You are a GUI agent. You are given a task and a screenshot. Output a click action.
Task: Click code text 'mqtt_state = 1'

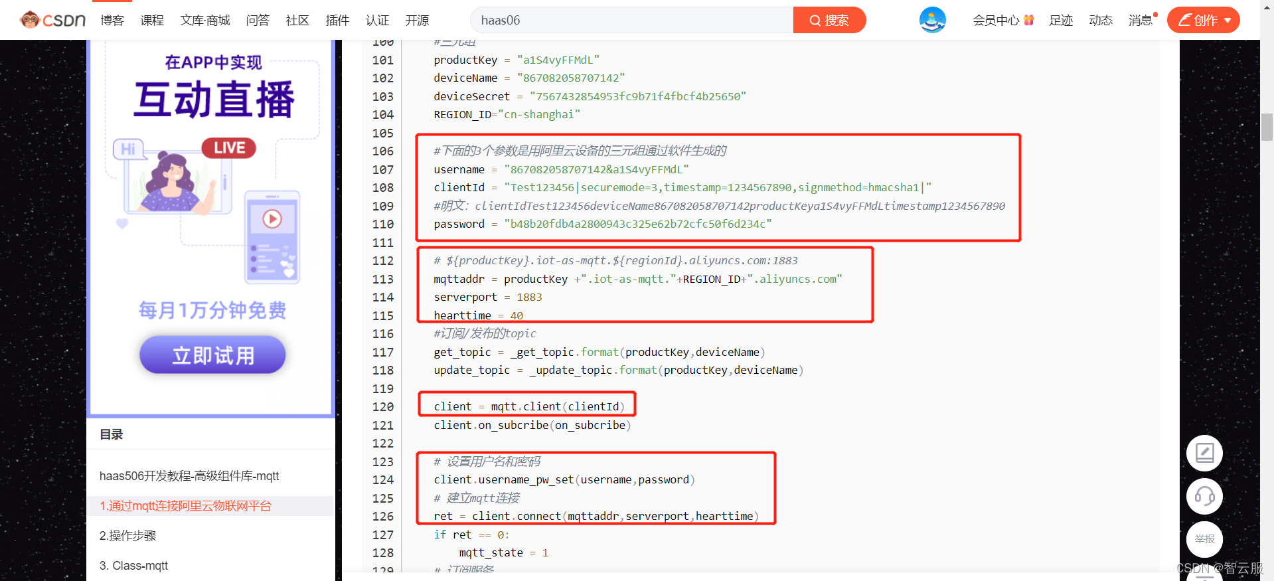pos(504,552)
